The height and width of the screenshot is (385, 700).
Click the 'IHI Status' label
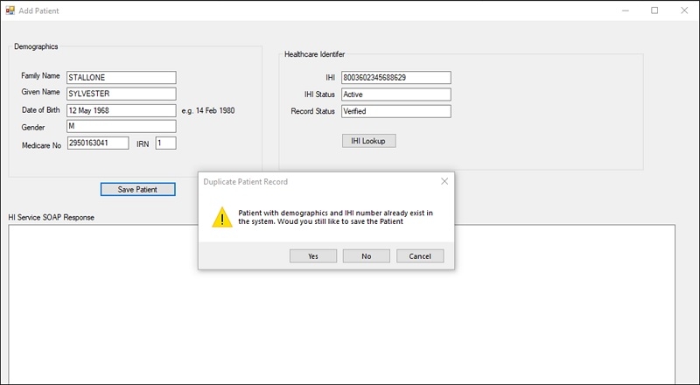319,94
